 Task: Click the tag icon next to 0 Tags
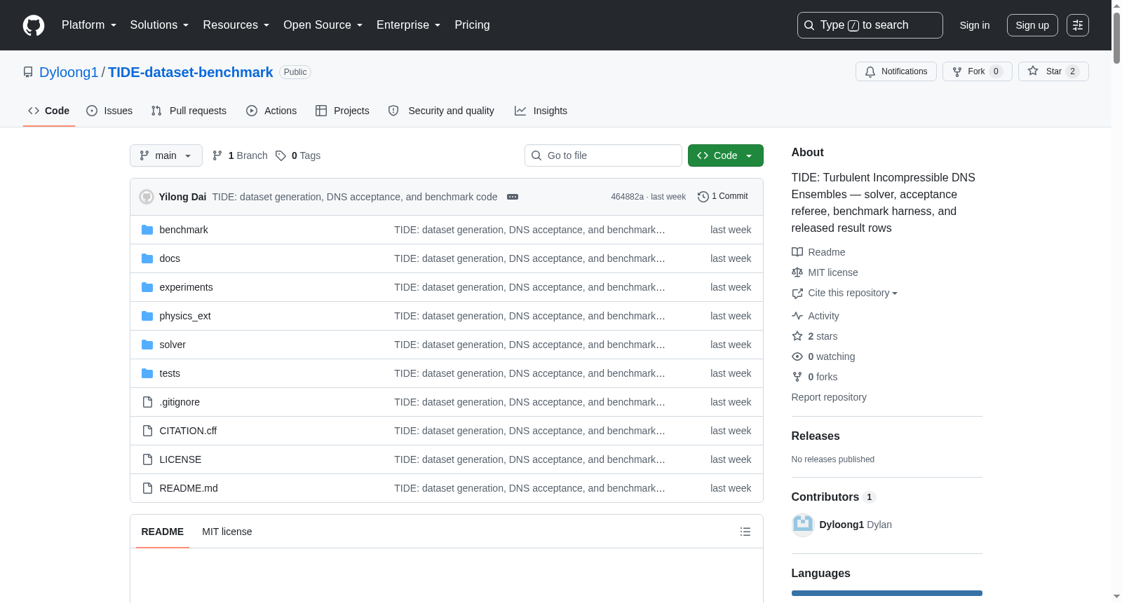[280, 155]
